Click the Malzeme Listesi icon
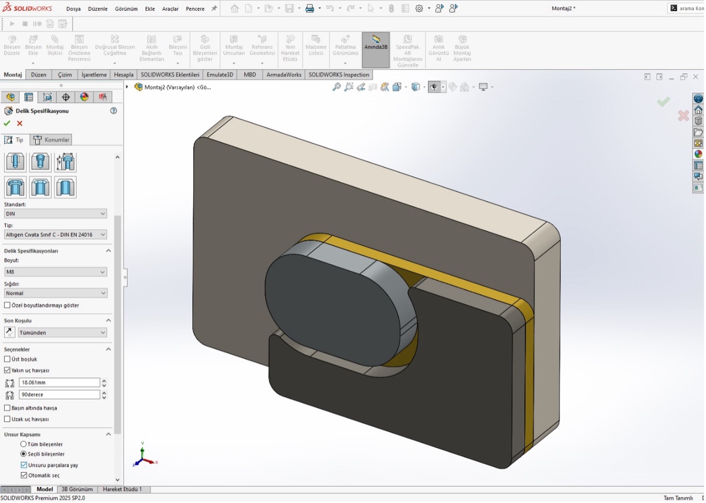The image size is (706, 503). pyautogui.click(x=316, y=46)
